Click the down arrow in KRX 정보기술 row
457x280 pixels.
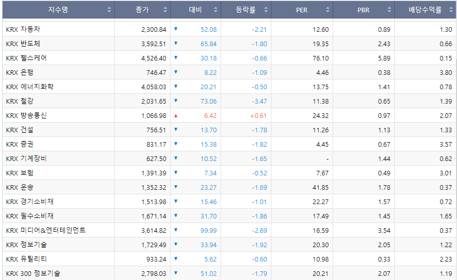coord(176,244)
